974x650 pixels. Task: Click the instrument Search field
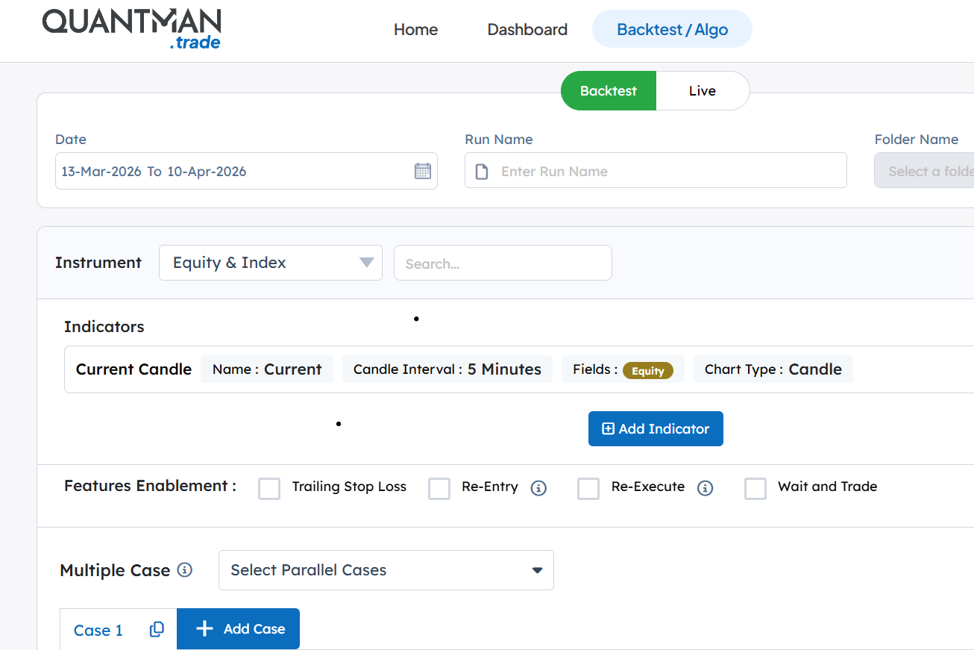tap(503, 263)
